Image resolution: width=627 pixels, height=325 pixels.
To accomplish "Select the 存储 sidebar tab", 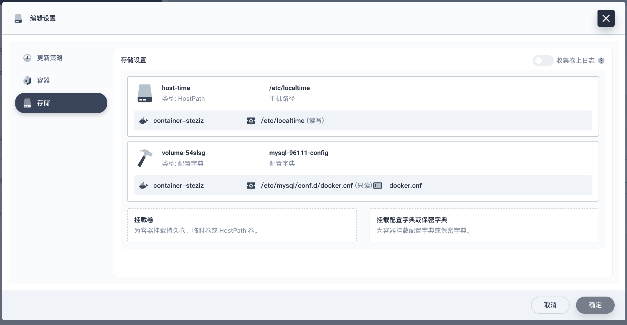I will [x=61, y=103].
